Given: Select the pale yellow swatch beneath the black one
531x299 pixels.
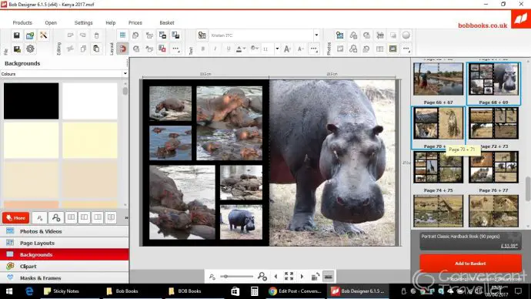Looking at the screenshot, I should 31,140.
